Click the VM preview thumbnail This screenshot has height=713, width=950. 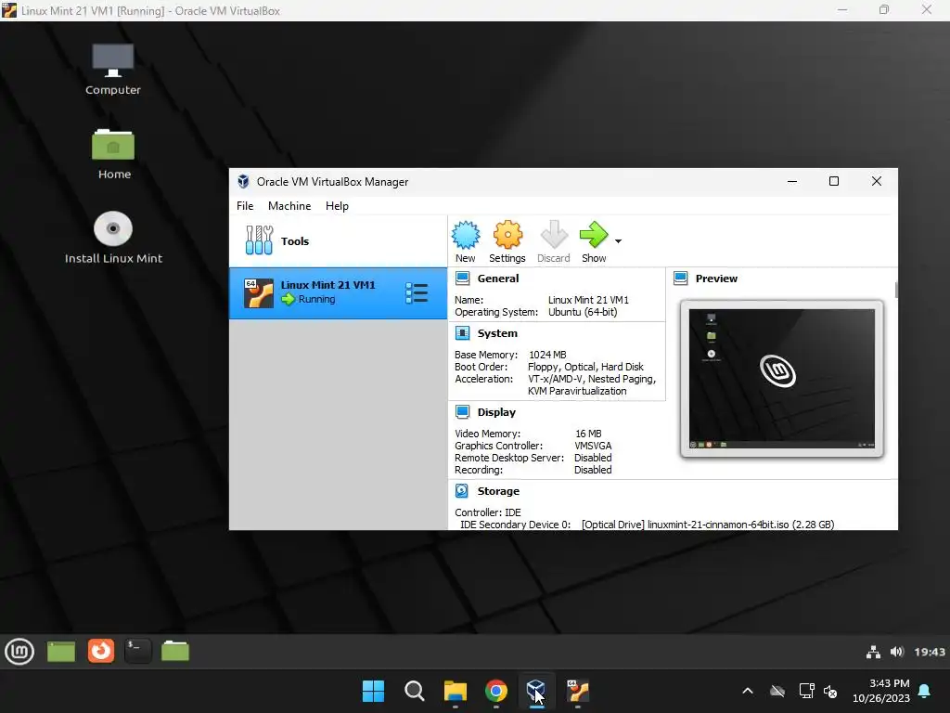781,379
